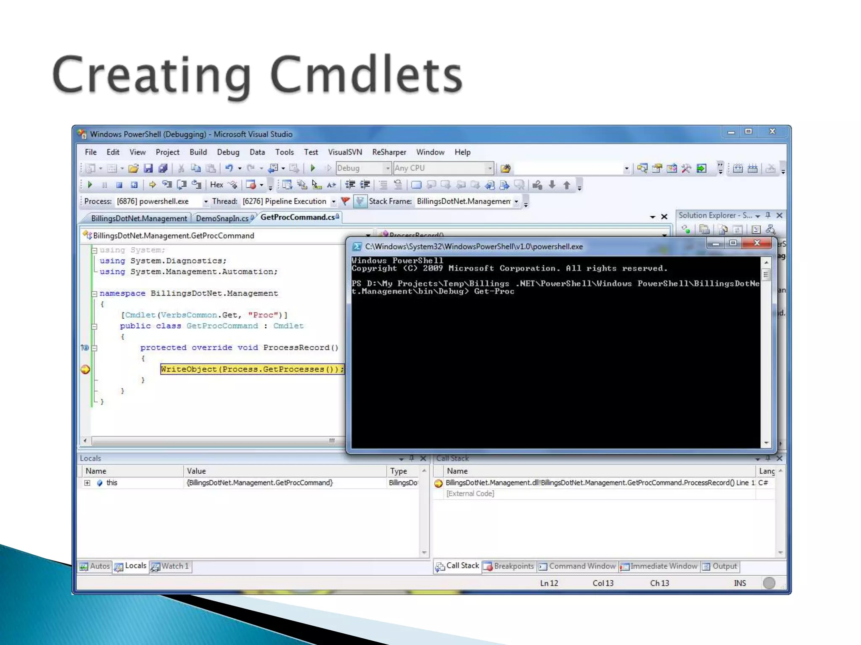Image resolution: width=861 pixels, height=645 pixels.
Task: Close the GetProcCommand.cs document tab
Action: coord(664,217)
